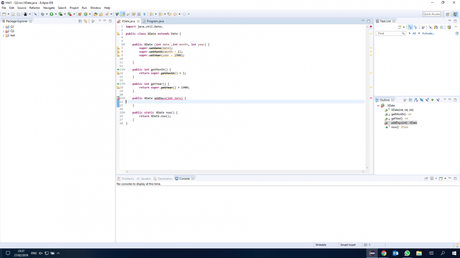The image size is (460, 258).
Task: Toggle Link with Editor in Package Explorer
Action: point(86,21)
